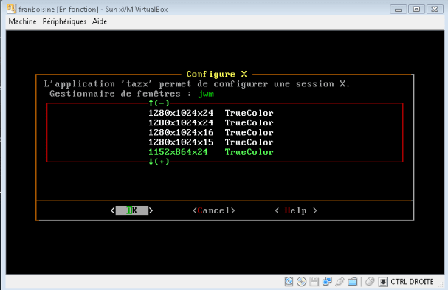This screenshot has width=448, height=290.
Task: Click the mouse integration status icon
Action: point(370,282)
